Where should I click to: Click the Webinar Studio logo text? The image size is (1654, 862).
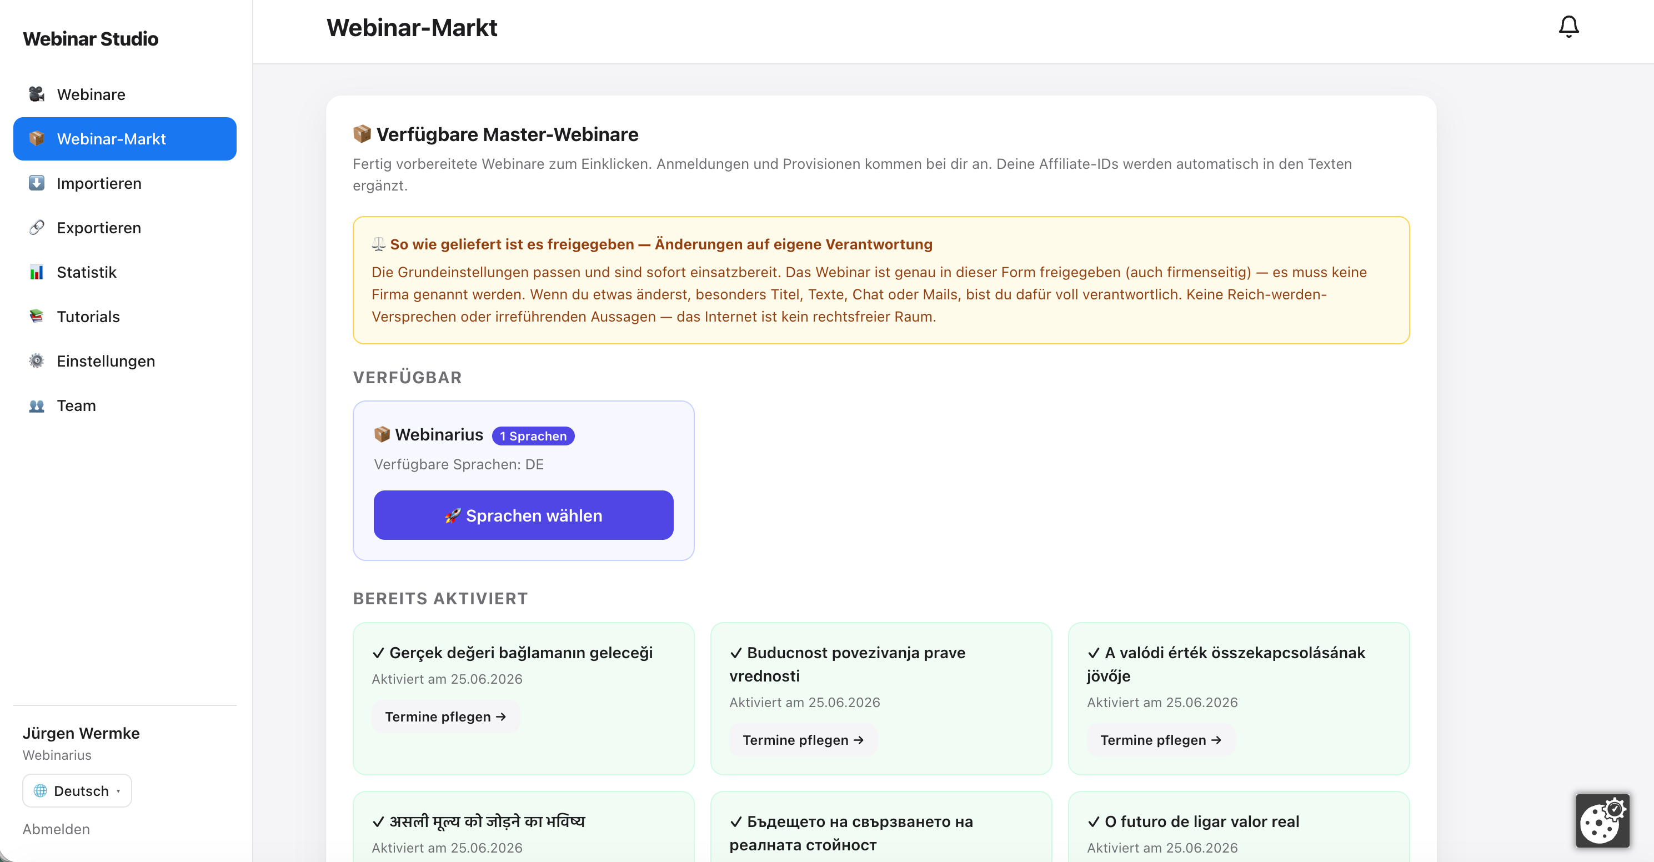click(91, 38)
